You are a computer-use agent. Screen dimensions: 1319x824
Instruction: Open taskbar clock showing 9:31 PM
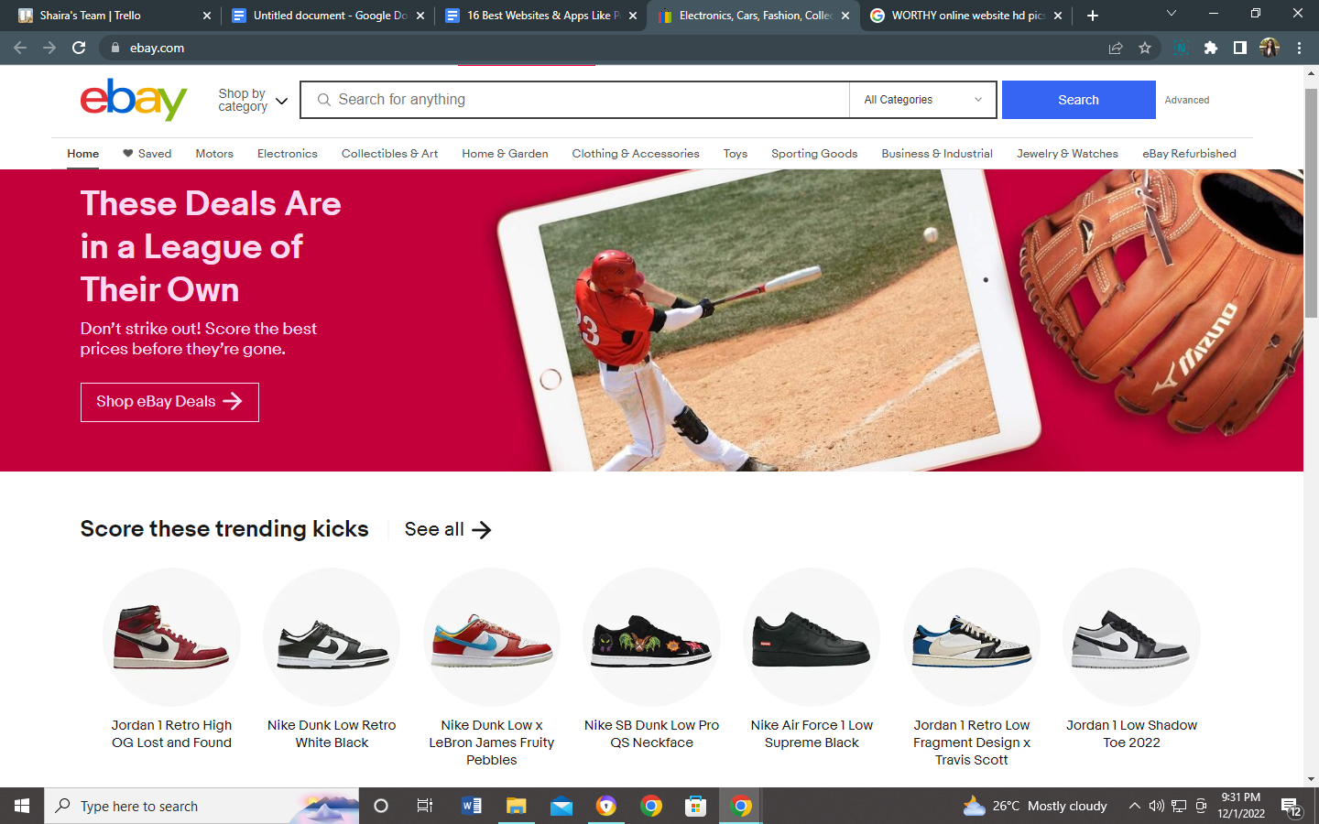[x=1240, y=806]
